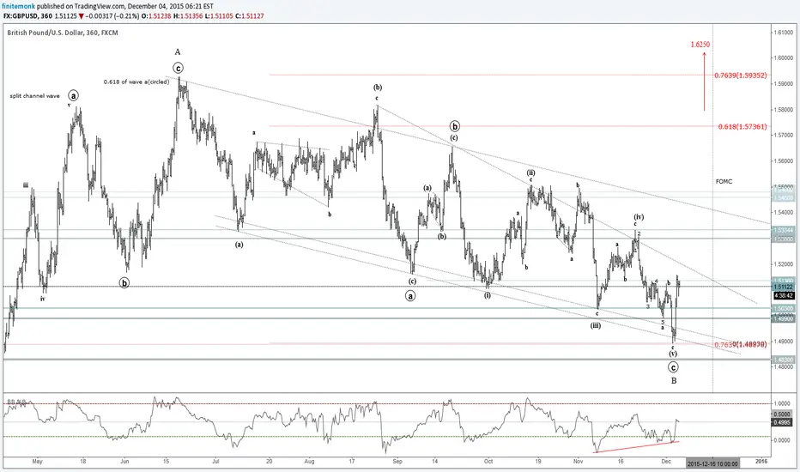Click the 'British Pound/U.S. Dollar, 360, FXCM' chart title
Image resolution: width=800 pixels, height=472 pixels.
click(x=63, y=33)
